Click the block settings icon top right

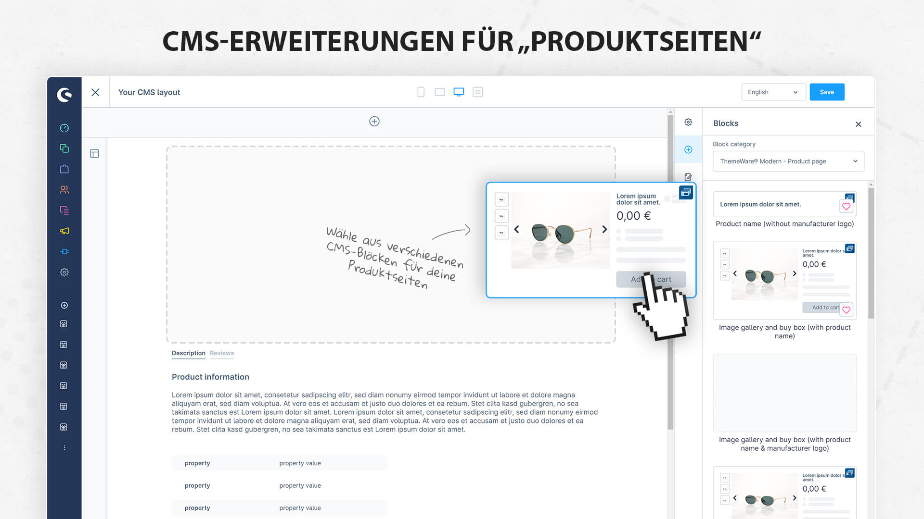point(688,122)
